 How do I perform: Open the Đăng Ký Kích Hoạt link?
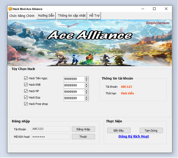point(134,136)
